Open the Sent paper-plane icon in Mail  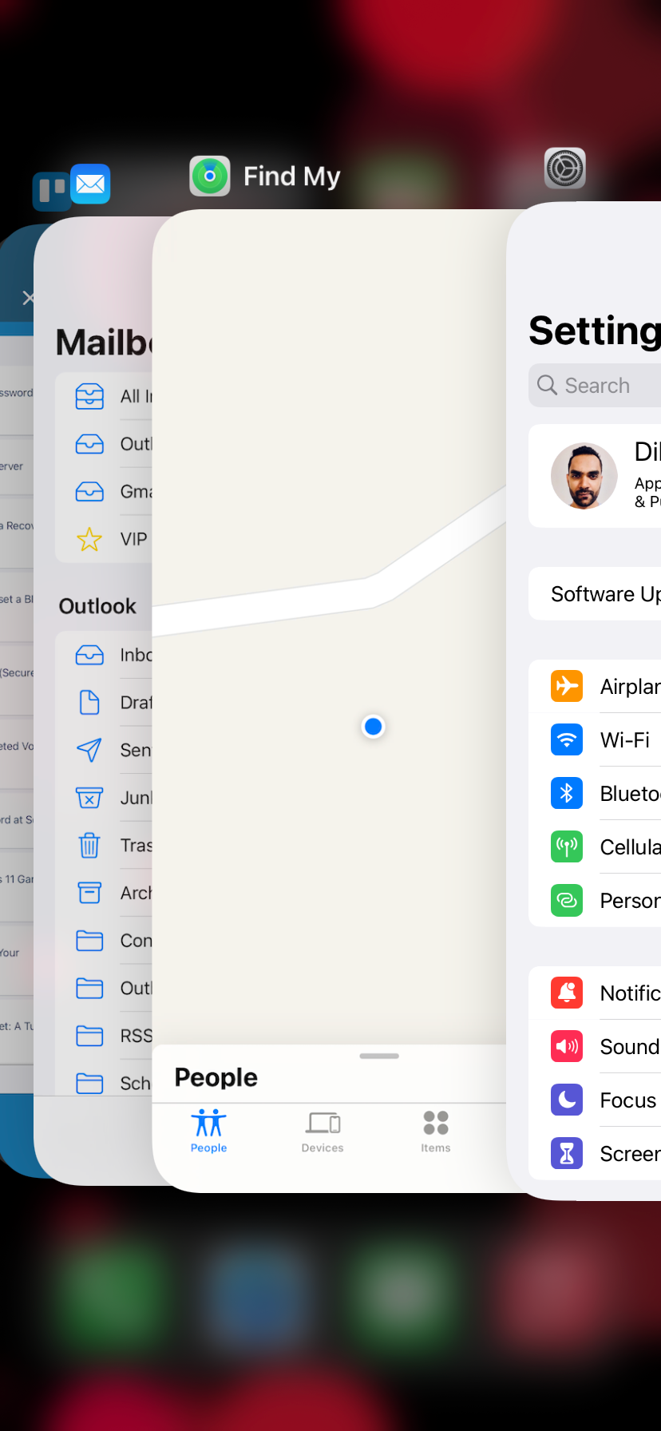click(x=89, y=750)
